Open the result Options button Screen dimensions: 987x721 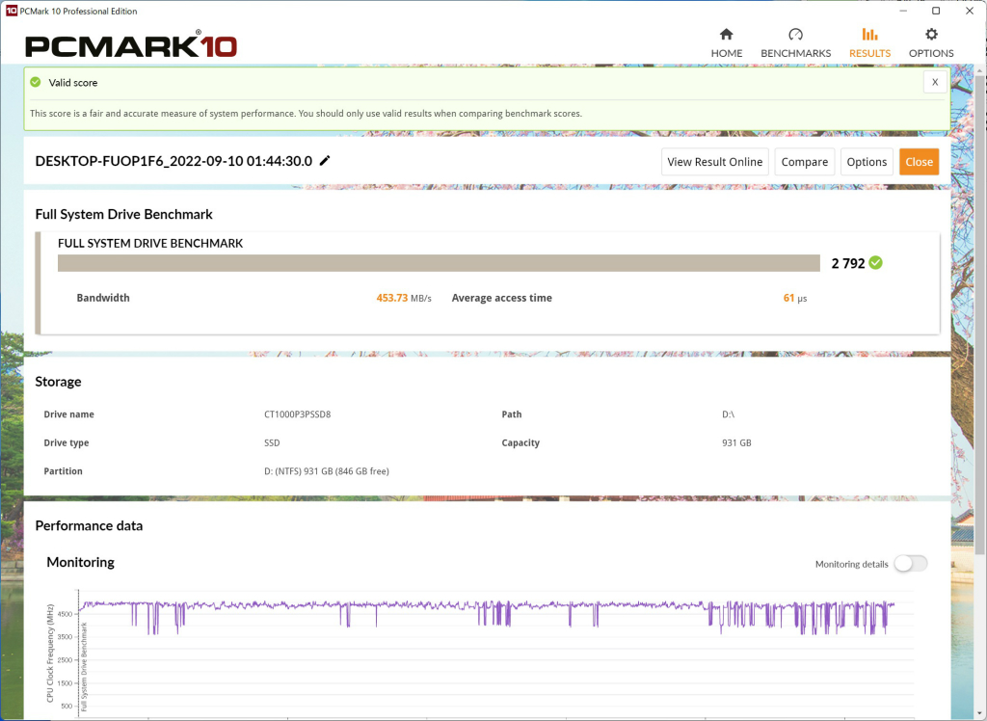(867, 162)
